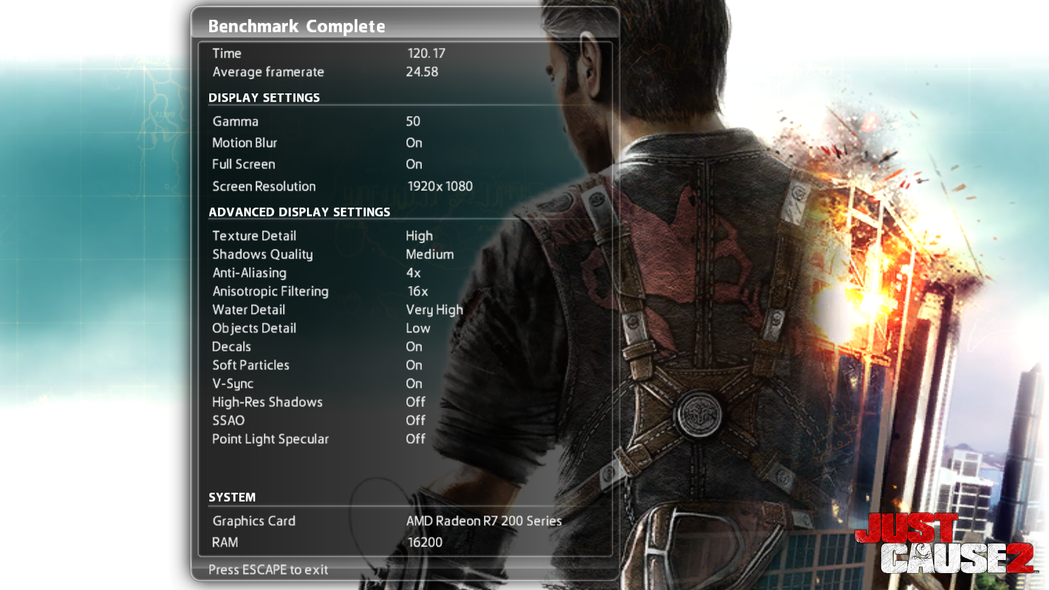Click the Anti-Aliasing 4x value
1049x590 pixels.
pyautogui.click(x=413, y=273)
